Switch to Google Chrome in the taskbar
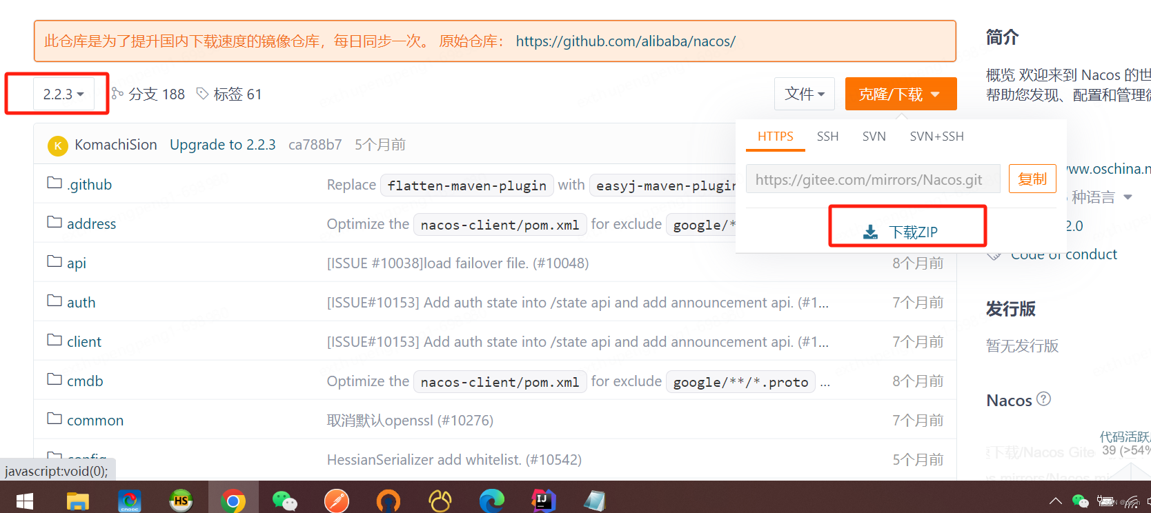The image size is (1151, 513). coord(233,501)
